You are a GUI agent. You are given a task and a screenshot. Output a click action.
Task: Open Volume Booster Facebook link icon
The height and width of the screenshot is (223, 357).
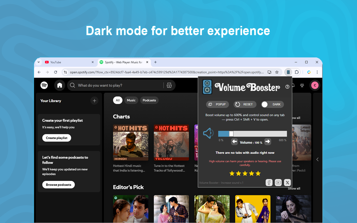269,183
